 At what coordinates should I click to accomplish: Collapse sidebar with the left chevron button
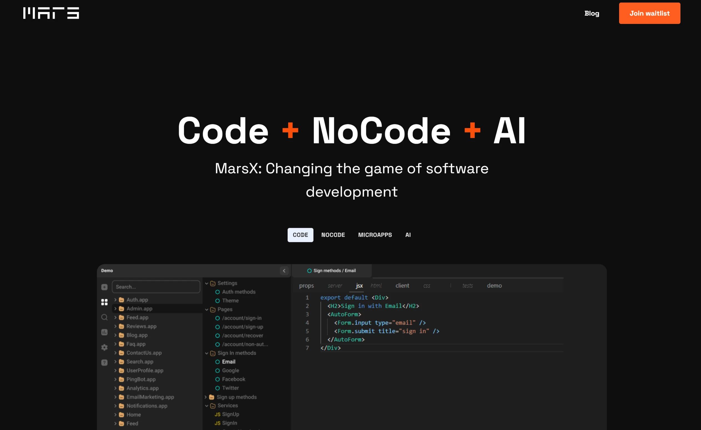click(x=284, y=271)
